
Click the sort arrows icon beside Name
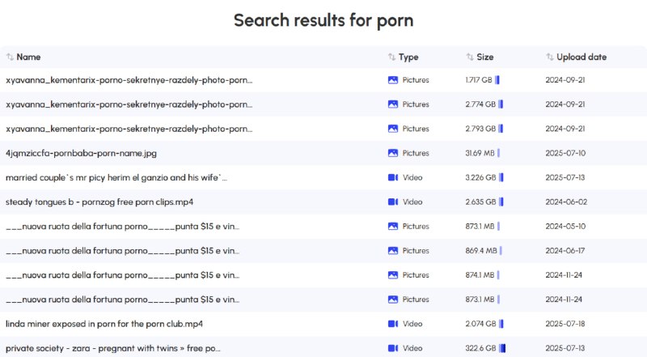[10, 57]
